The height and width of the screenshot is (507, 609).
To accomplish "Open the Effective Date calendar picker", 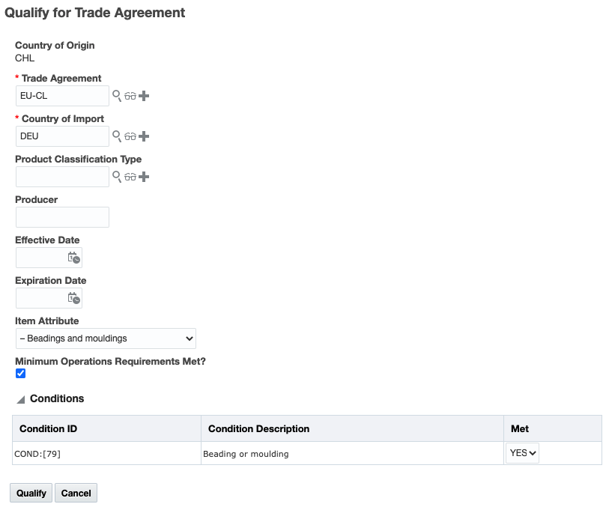I will [73, 258].
